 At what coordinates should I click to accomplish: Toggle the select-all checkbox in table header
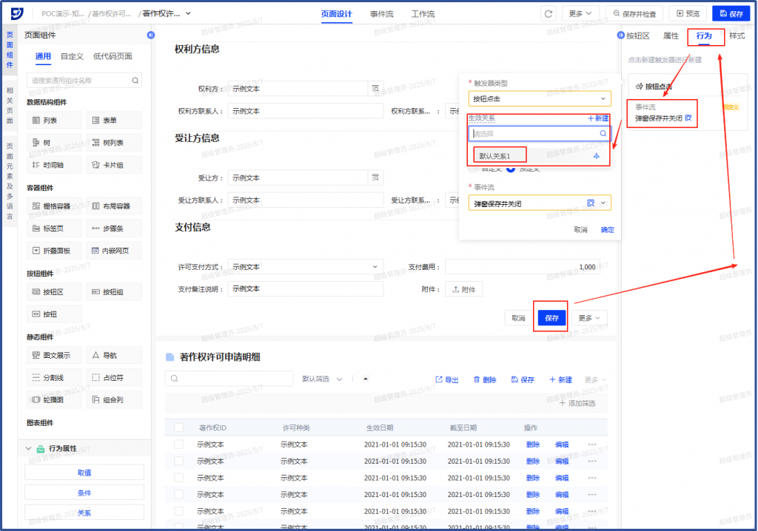(178, 427)
